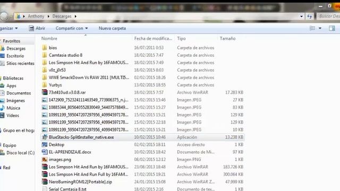The width and height of the screenshot is (340, 191).
Task: Click the BlueStacks-SplitInstaller_native.exe application icon
Action: click(45, 137)
